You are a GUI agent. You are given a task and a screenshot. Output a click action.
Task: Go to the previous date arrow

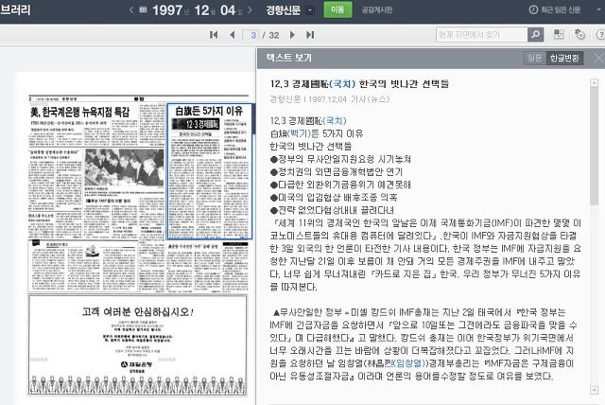(x=131, y=10)
